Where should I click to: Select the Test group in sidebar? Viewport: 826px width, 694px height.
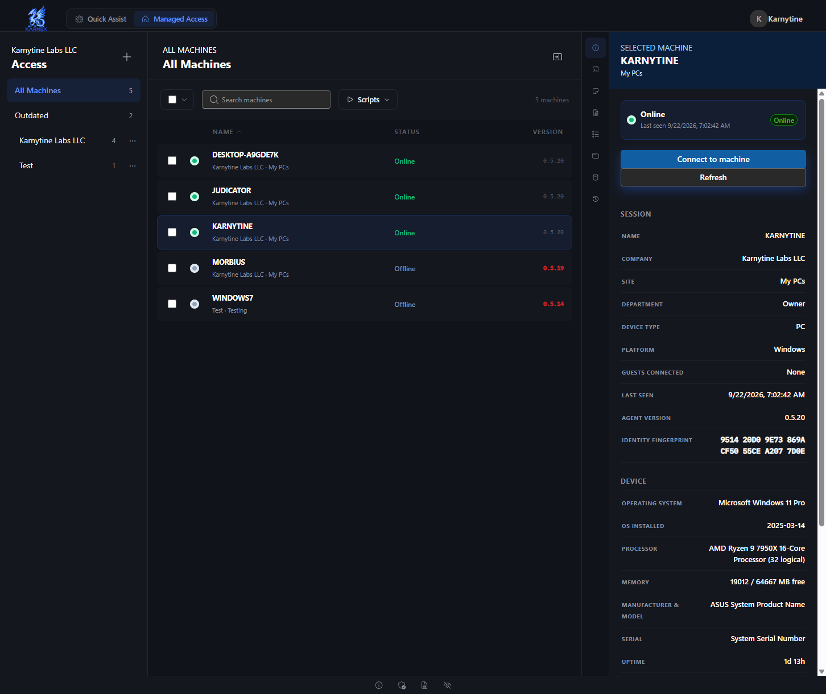click(26, 165)
